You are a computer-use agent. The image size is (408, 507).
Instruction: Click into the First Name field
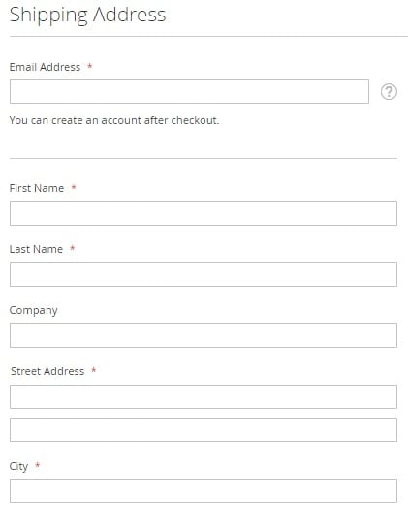click(204, 213)
